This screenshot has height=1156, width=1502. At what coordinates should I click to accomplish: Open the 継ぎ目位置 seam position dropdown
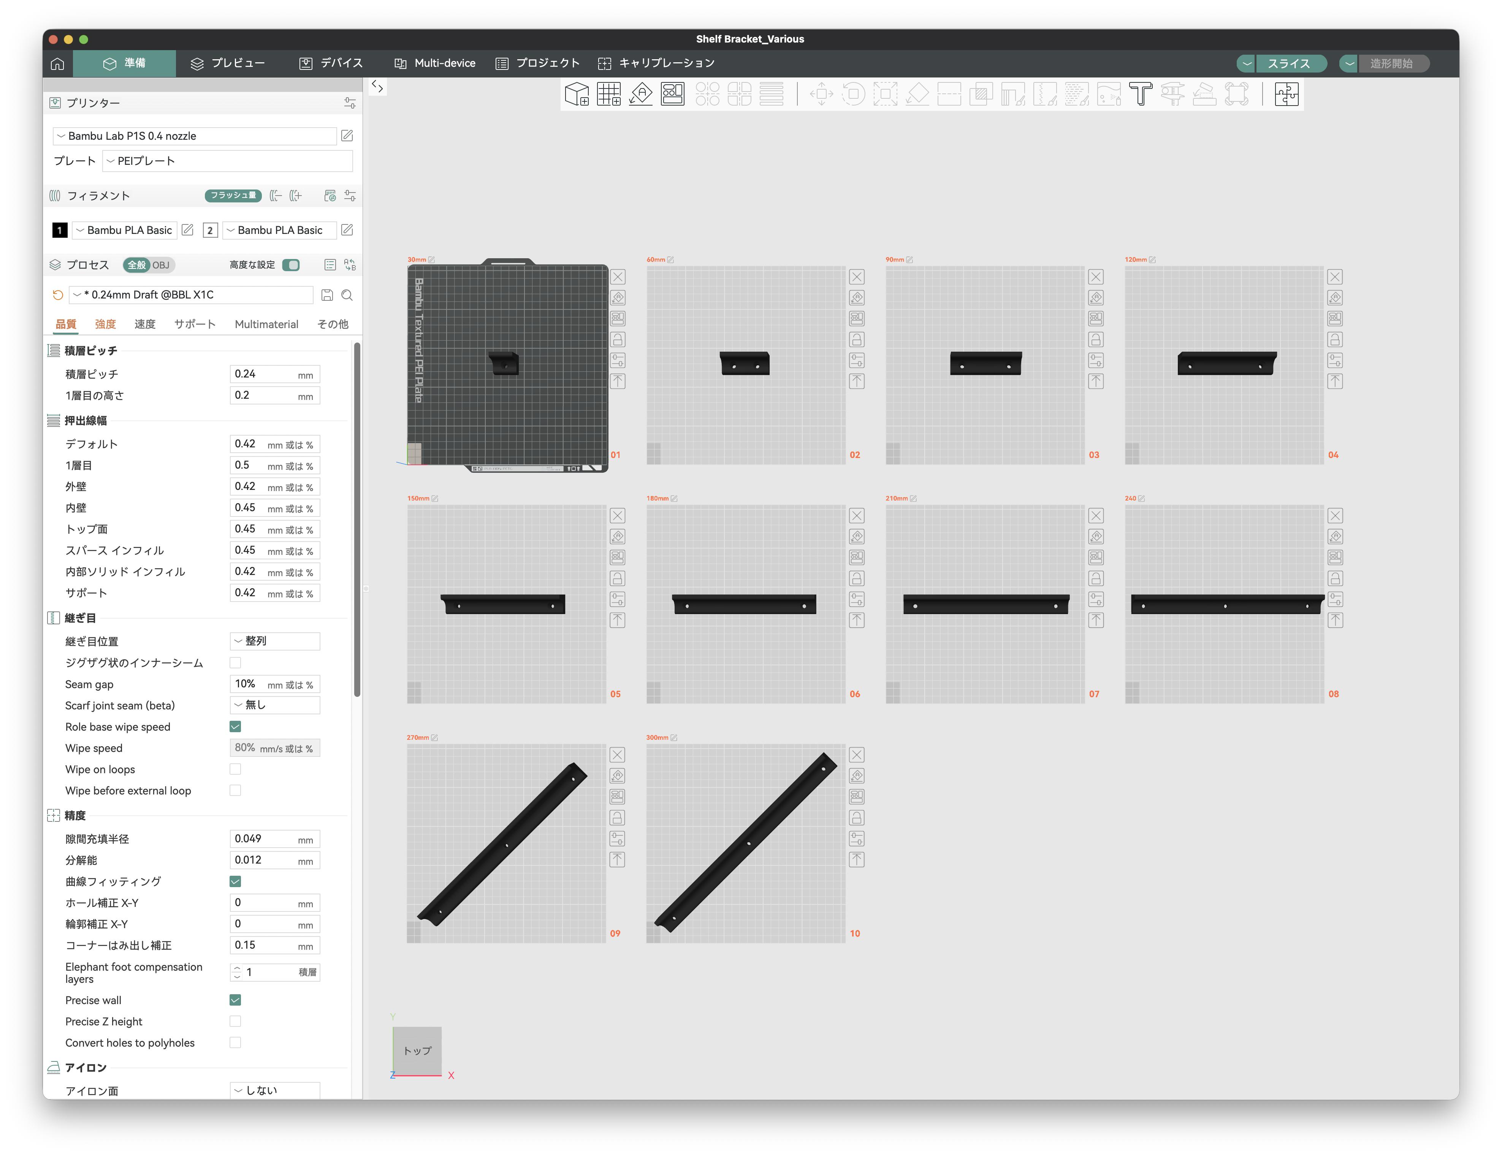[274, 641]
